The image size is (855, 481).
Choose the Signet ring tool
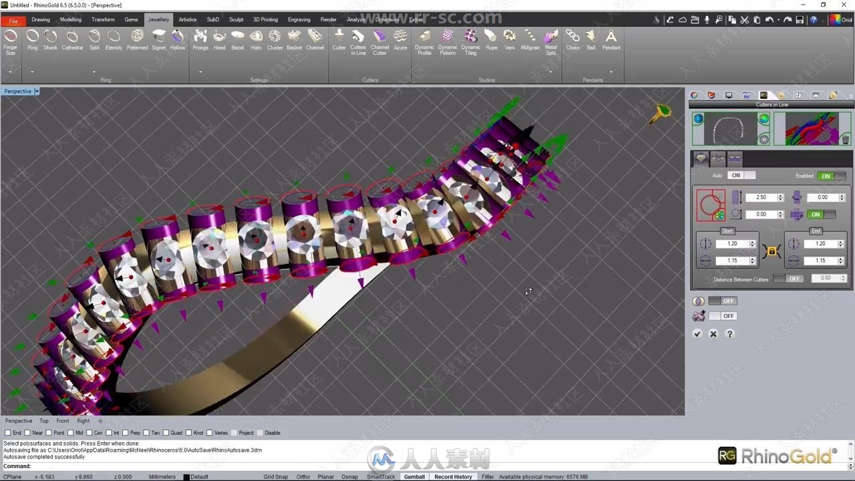159,40
